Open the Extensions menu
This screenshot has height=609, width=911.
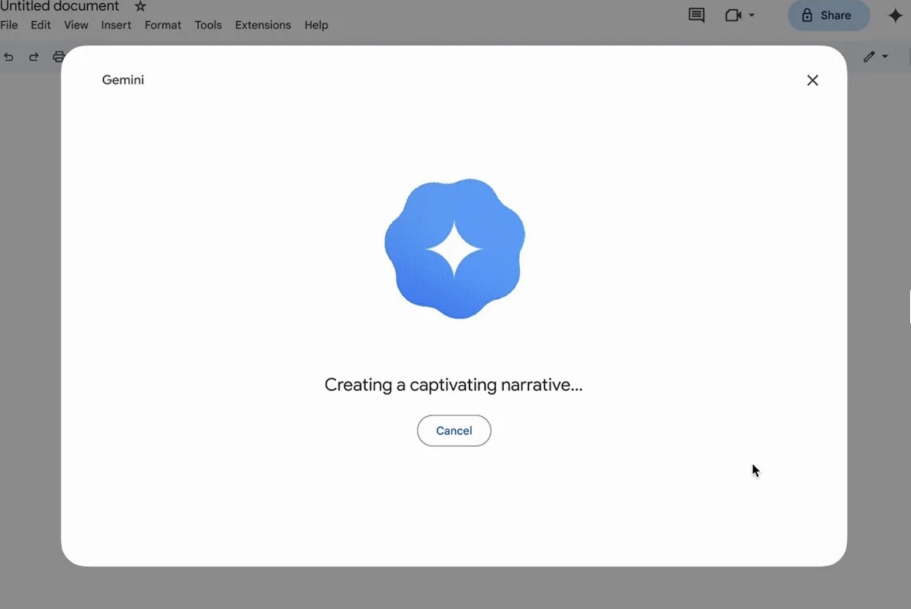(263, 25)
